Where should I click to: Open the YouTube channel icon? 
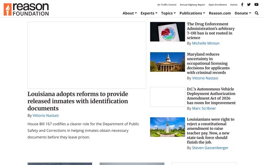256,4
